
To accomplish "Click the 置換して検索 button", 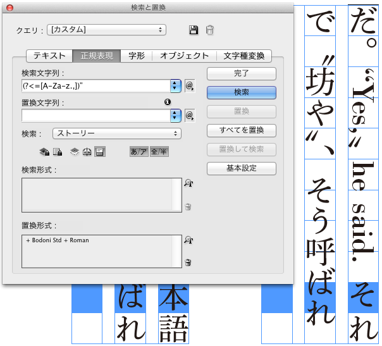I will (x=242, y=149).
